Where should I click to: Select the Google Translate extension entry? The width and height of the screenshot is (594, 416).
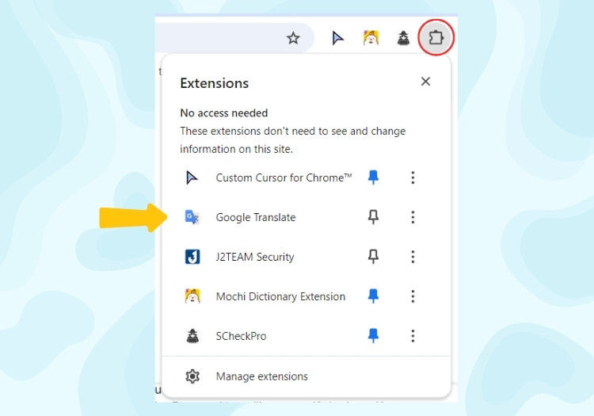click(x=256, y=217)
